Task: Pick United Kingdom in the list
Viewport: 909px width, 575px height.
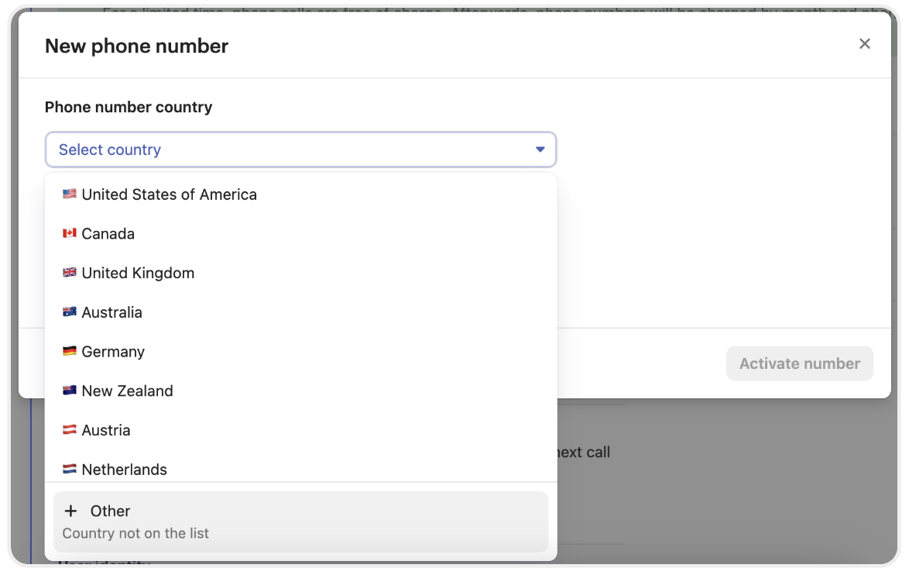Action: coord(138,273)
